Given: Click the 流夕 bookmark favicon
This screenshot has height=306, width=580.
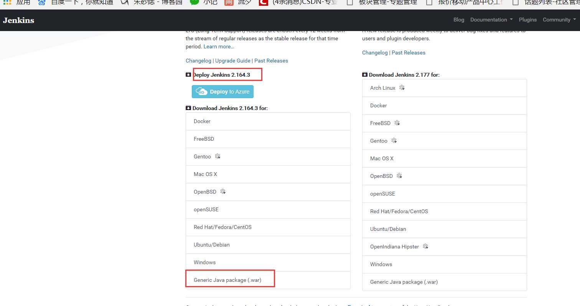Looking at the screenshot, I should coord(229,2).
